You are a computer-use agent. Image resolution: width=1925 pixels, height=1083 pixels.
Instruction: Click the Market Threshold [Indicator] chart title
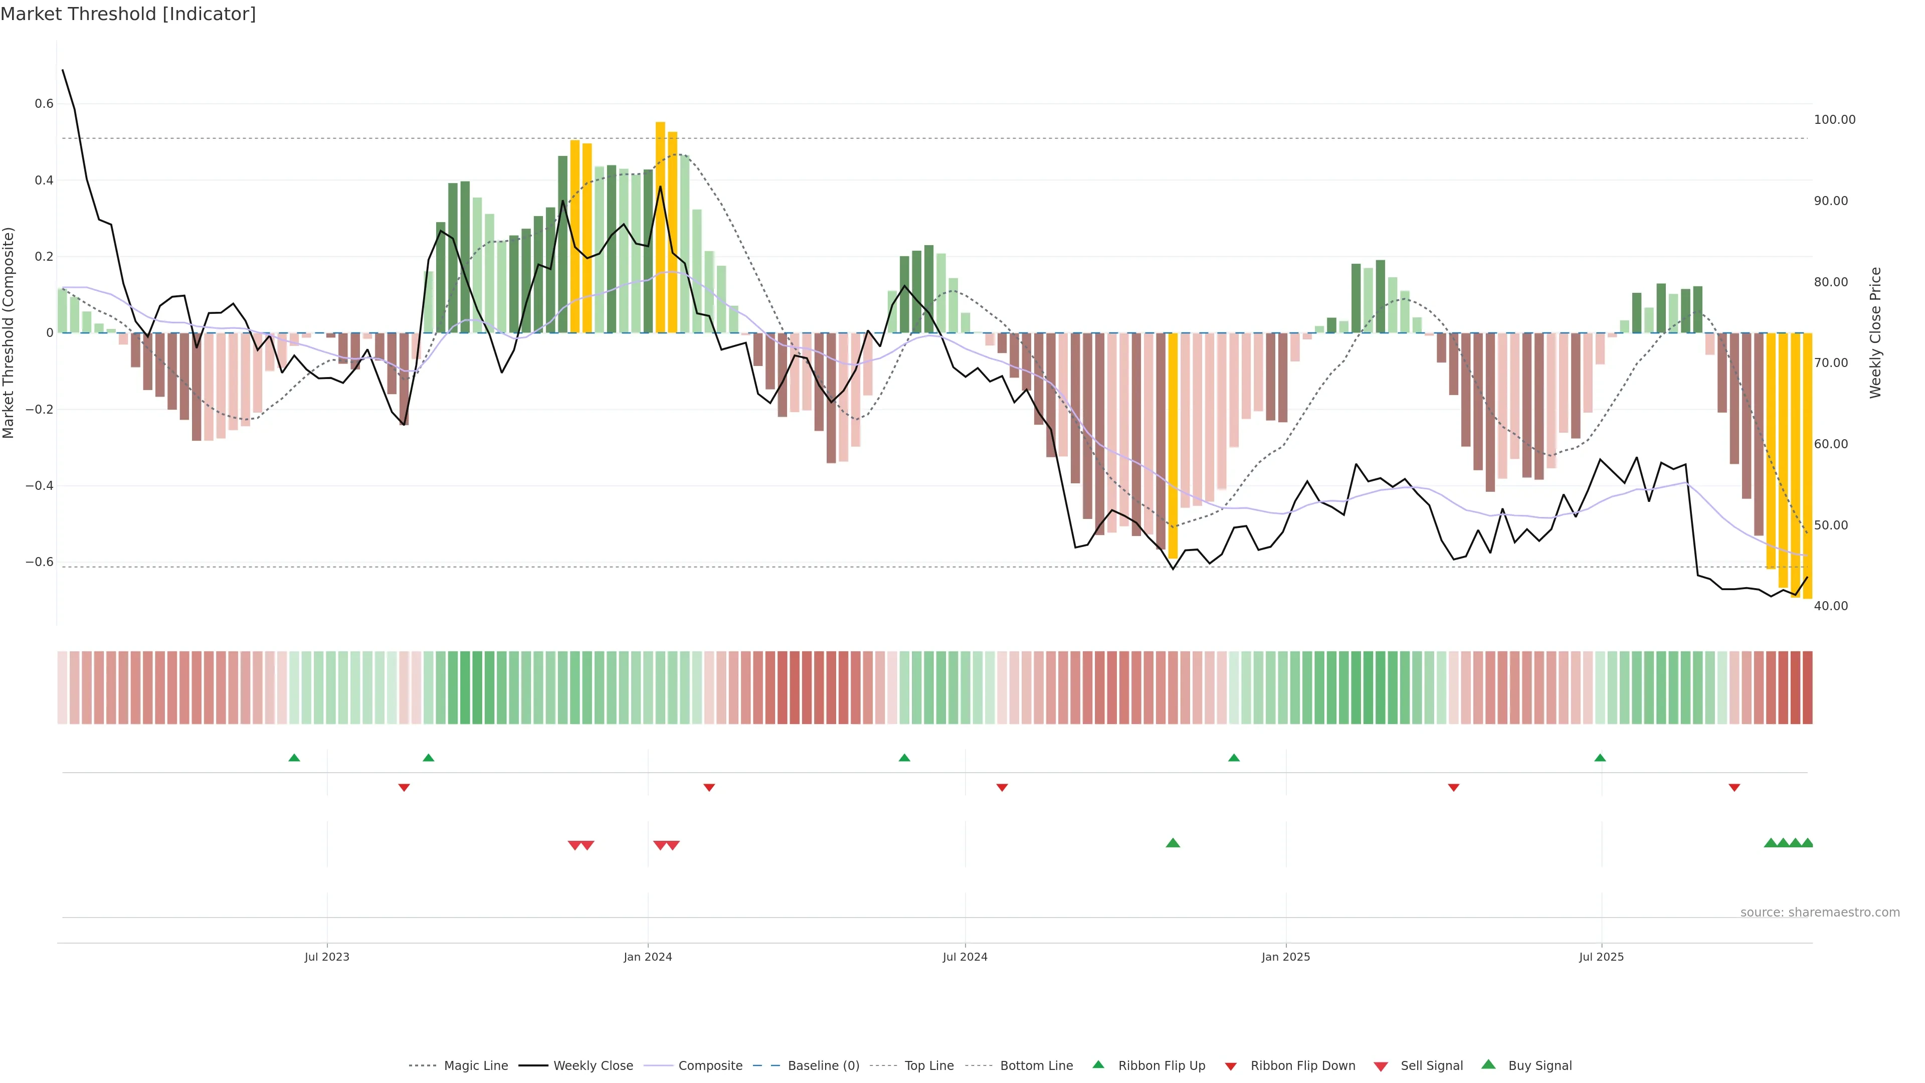pyautogui.click(x=128, y=14)
